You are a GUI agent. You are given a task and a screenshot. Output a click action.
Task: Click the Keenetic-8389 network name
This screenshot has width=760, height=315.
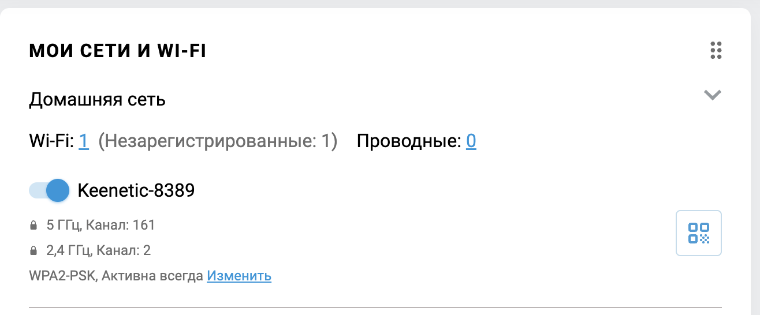coord(136,190)
